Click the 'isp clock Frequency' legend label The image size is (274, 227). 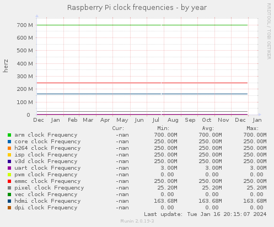click(46, 155)
